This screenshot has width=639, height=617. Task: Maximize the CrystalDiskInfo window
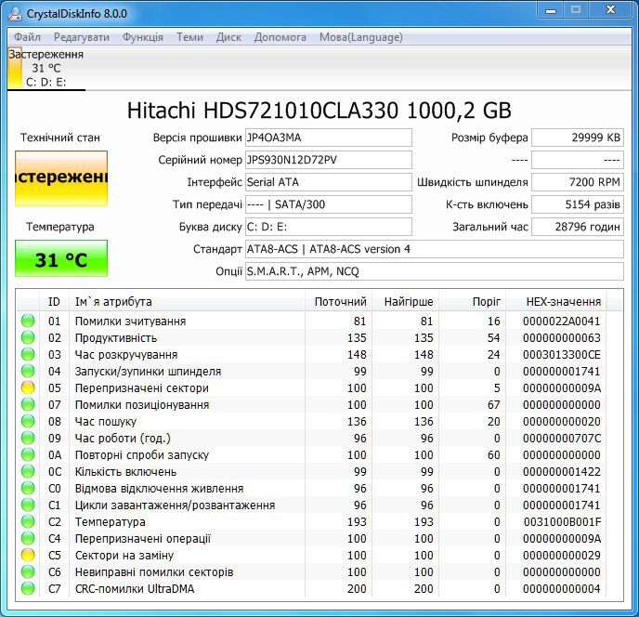click(576, 10)
